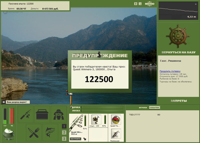Click the УДОЧКА tension bar
The width and height of the screenshot is (200, 143).
[102, 107]
